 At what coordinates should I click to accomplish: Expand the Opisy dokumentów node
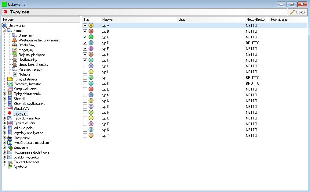5,94
